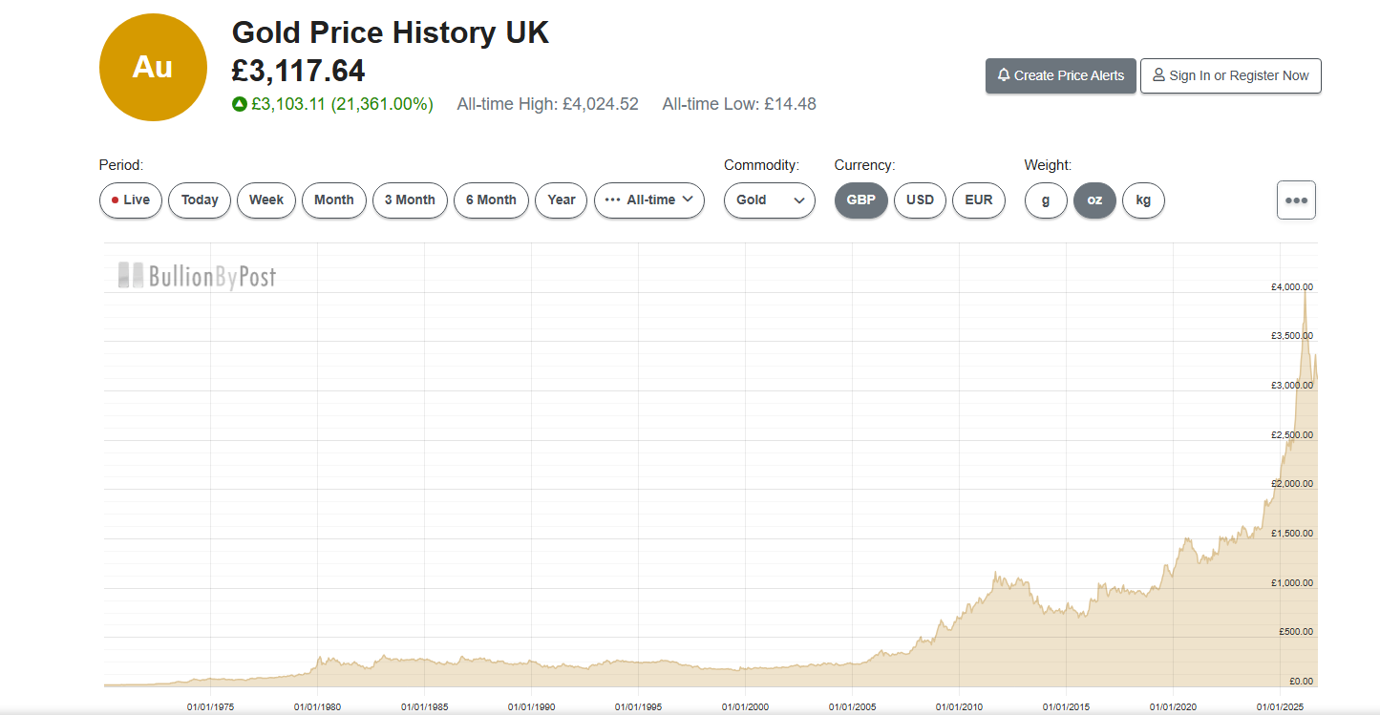Click Create Price Alerts button

[x=1061, y=75]
